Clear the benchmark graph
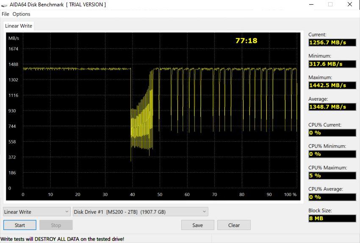 pyautogui.click(x=234, y=225)
